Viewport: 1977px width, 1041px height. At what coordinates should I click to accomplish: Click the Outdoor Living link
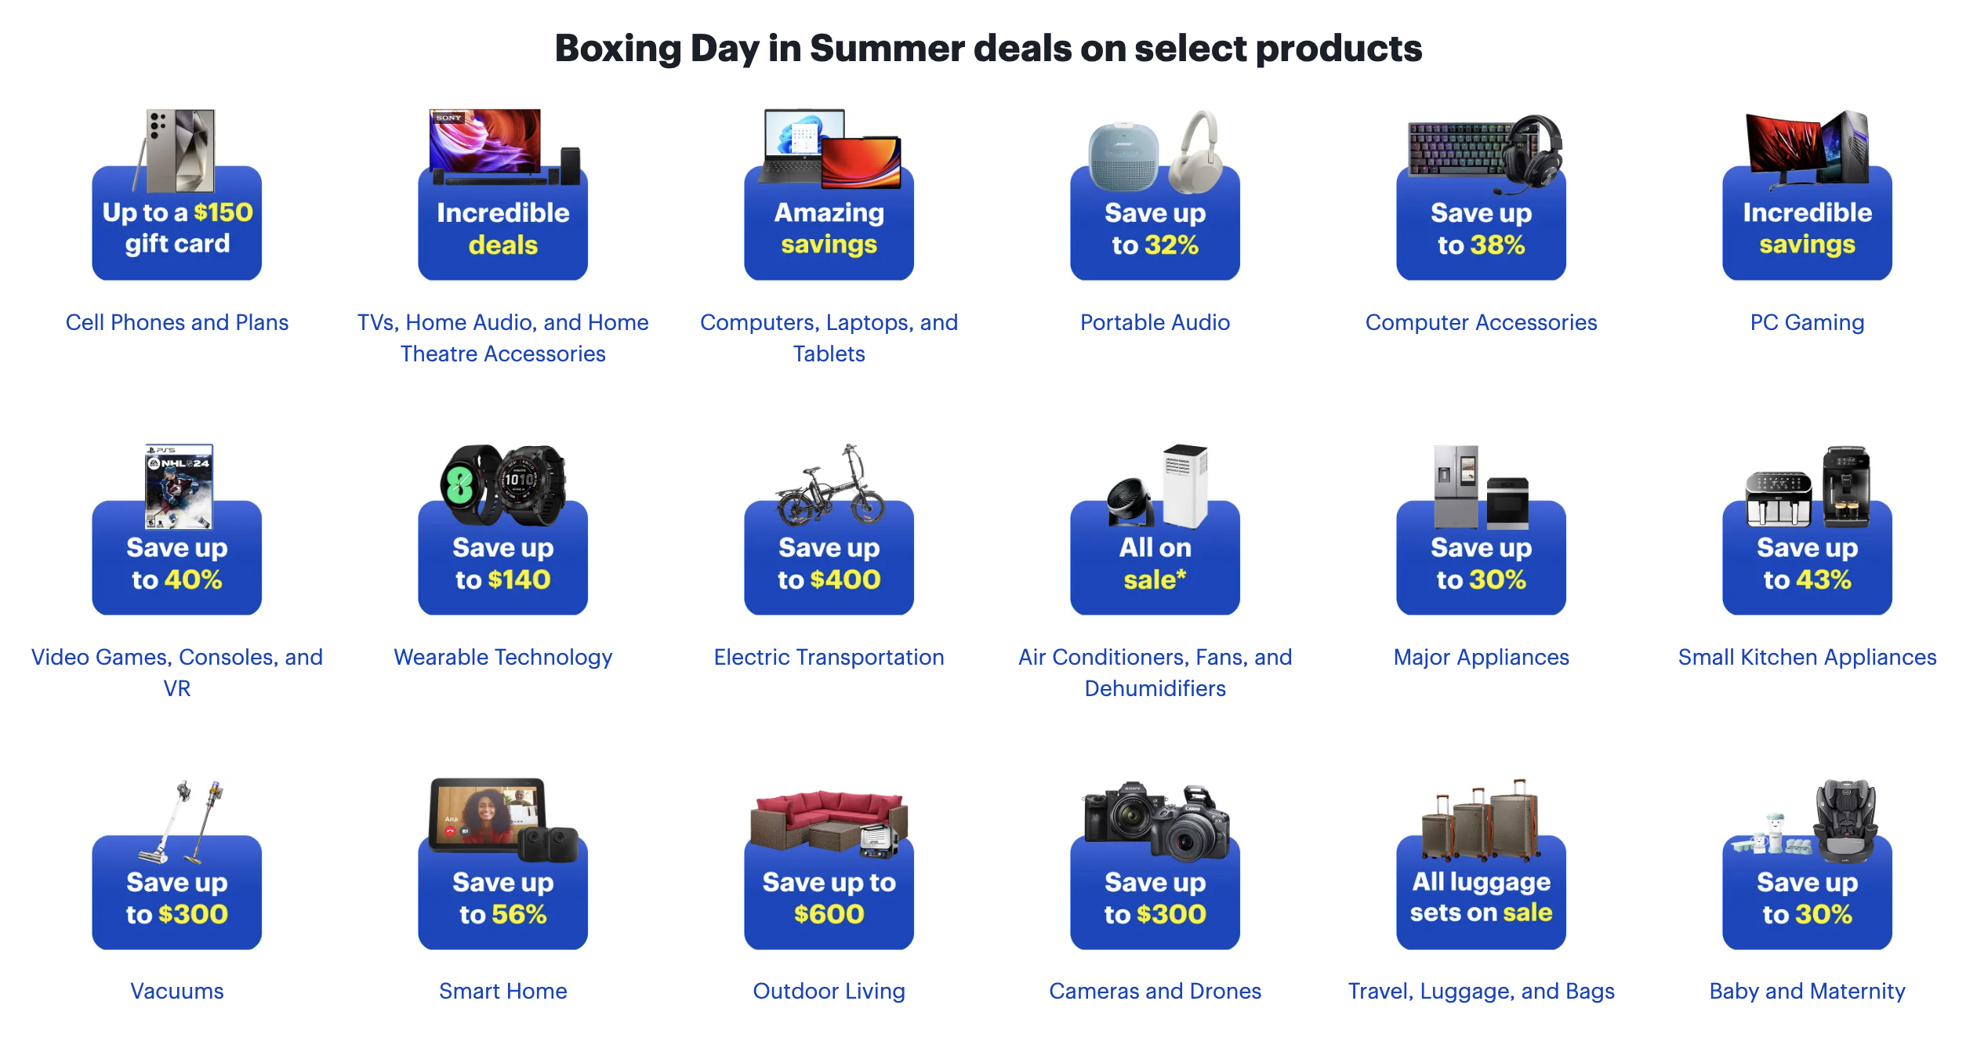coord(829,992)
